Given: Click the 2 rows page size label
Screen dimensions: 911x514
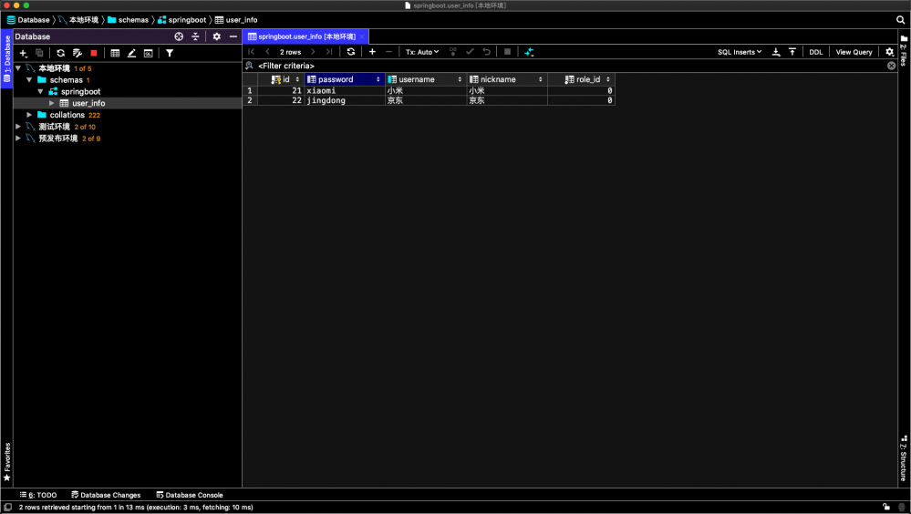Looking at the screenshot, I should (291, 52).
